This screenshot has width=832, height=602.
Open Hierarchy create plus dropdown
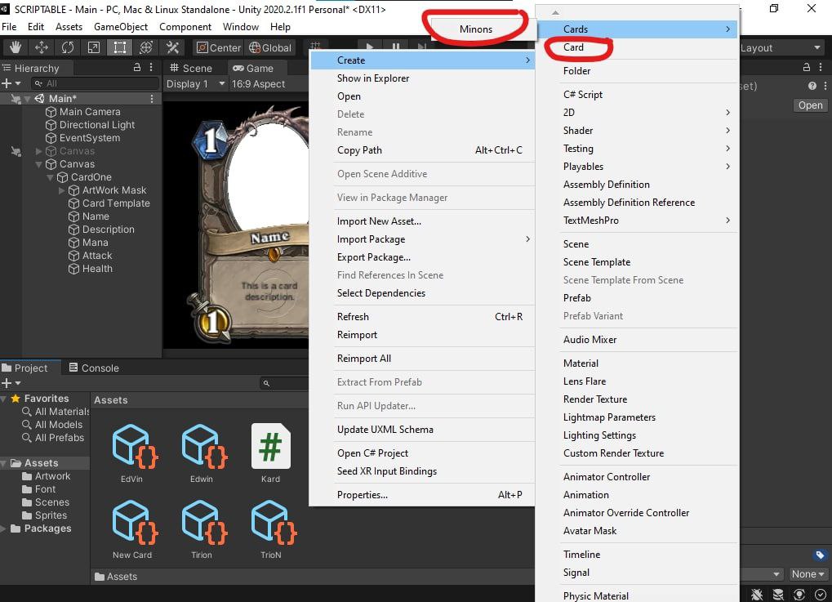[x=11, y=83]
